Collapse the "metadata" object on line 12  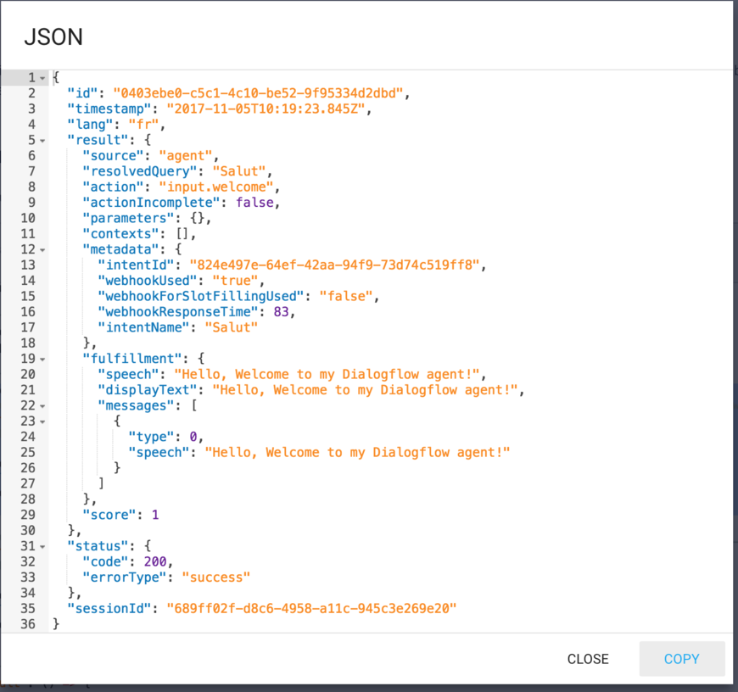click(x=41, y=248)
